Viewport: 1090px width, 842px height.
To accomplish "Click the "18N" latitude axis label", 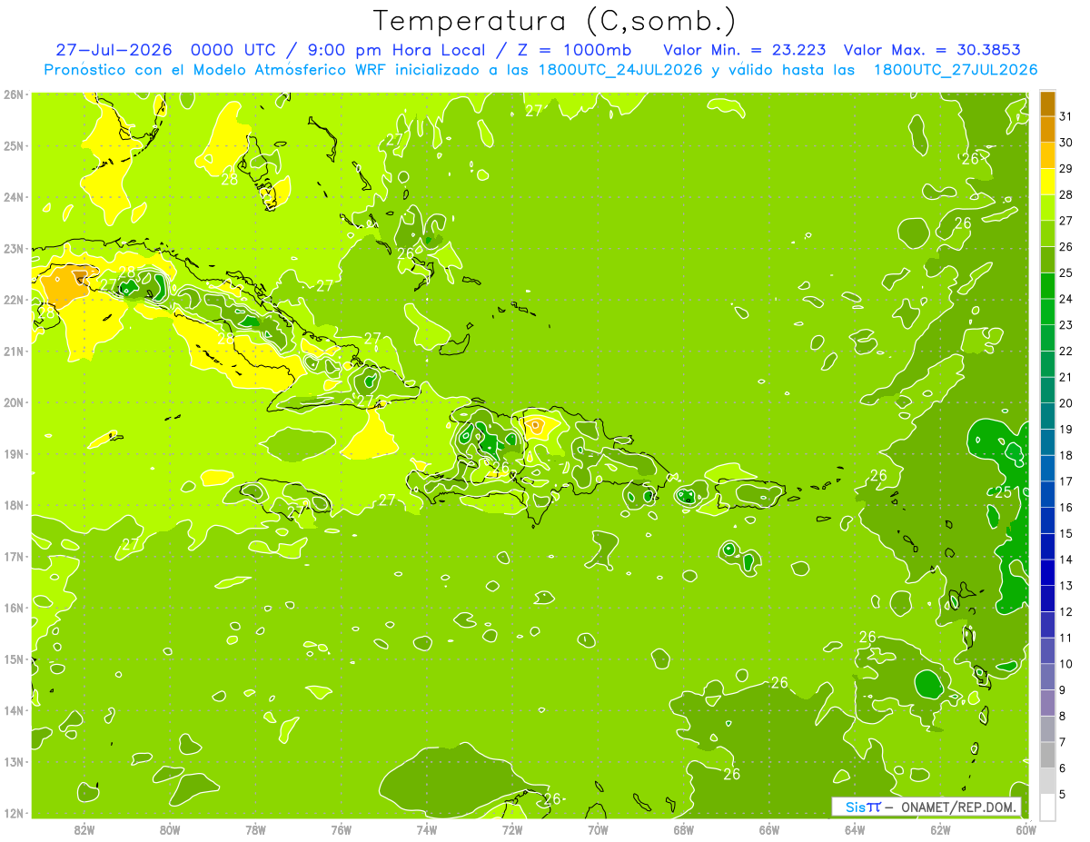I will point(14,505).
